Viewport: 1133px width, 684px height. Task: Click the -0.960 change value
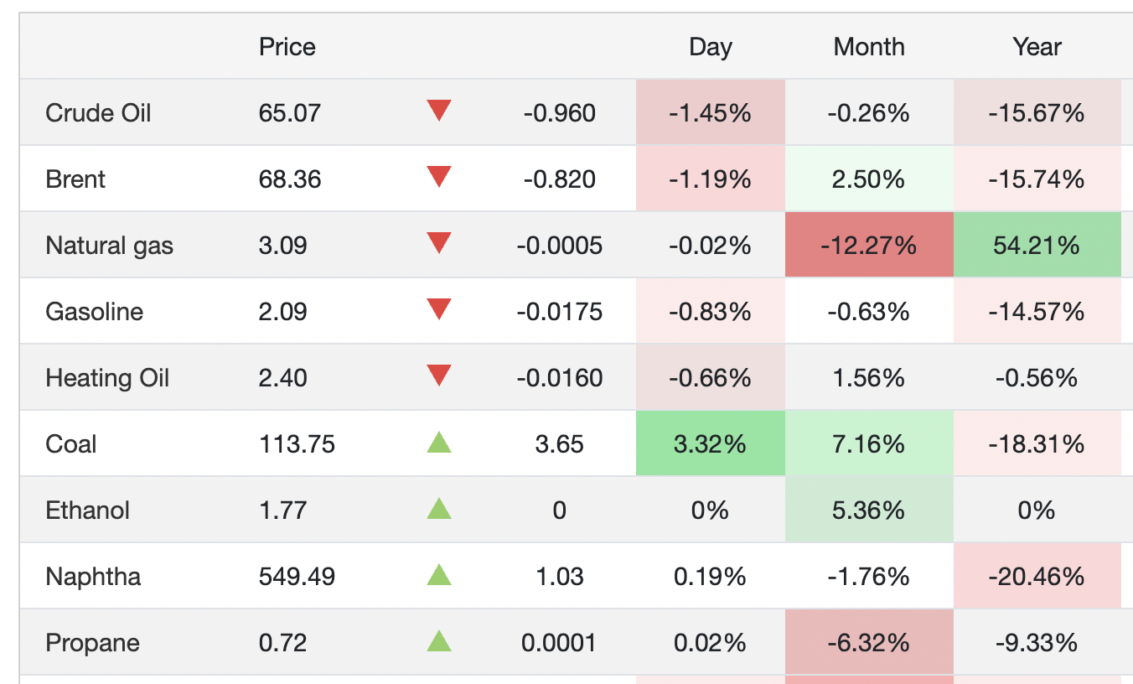(x=559, y=112)
